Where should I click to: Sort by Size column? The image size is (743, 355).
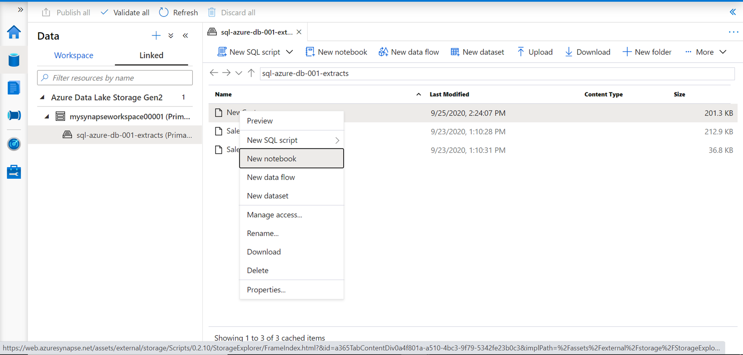(x=679, y=94)
